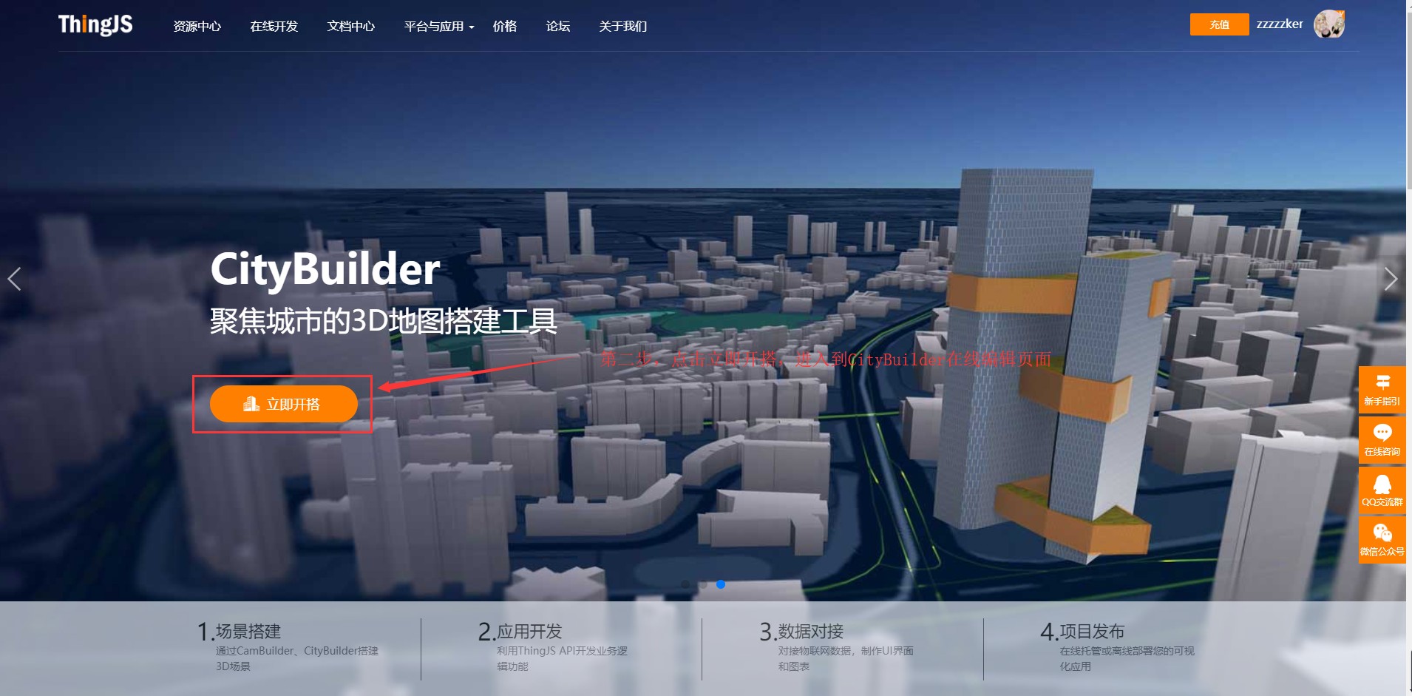Open the 在线开发 menu item
The height and width of the screenshot is (696, 1412).
[274, 26]
